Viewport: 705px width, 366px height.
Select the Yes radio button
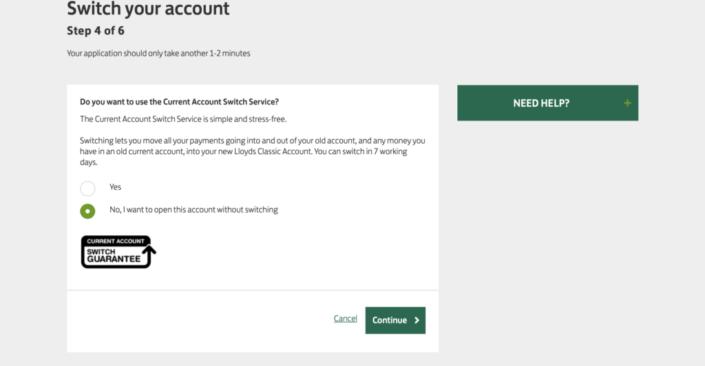(x=87, y=189)
